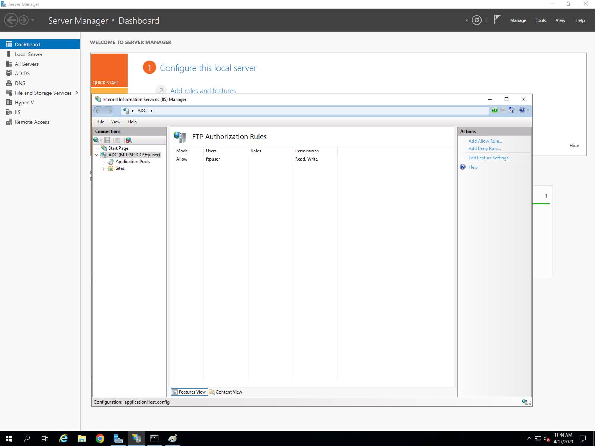
Task: Click Hide in the welcome tile
Action: coord(574,146)
